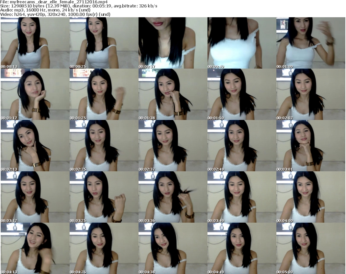Select the thumbnail stamped 00:04:00
Screen dimensions: 346x274
[311, 197]
